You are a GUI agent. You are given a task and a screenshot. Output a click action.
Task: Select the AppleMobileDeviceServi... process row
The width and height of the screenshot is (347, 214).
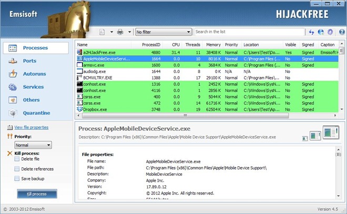[x=207, y=59]
